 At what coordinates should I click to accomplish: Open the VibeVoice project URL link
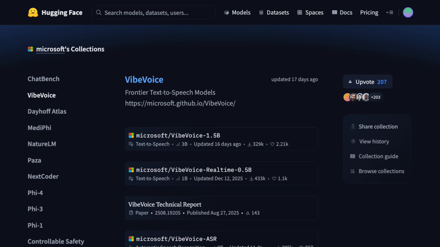click(x=180, y=103)
